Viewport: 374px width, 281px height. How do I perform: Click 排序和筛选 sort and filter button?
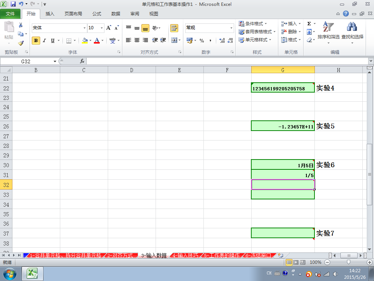pos(328,32)
